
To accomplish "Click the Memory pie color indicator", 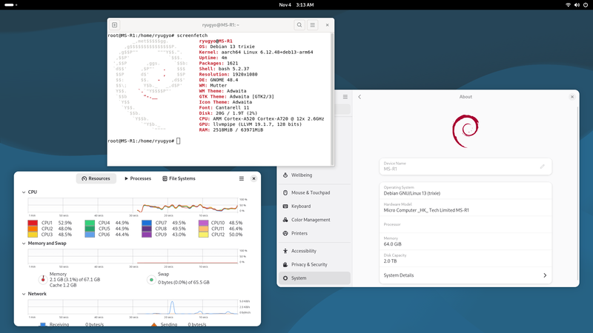I will [43, 280].
